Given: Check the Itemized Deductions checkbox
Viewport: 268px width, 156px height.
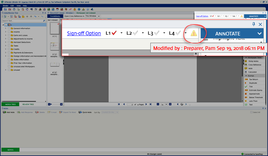Looking at the screenshot, I should (x=9, y=42).
